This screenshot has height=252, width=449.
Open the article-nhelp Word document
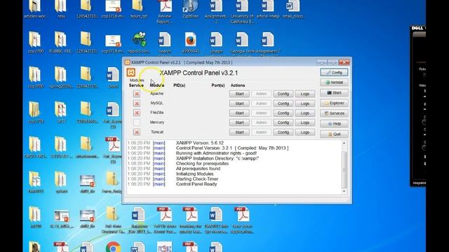[268, 9]
